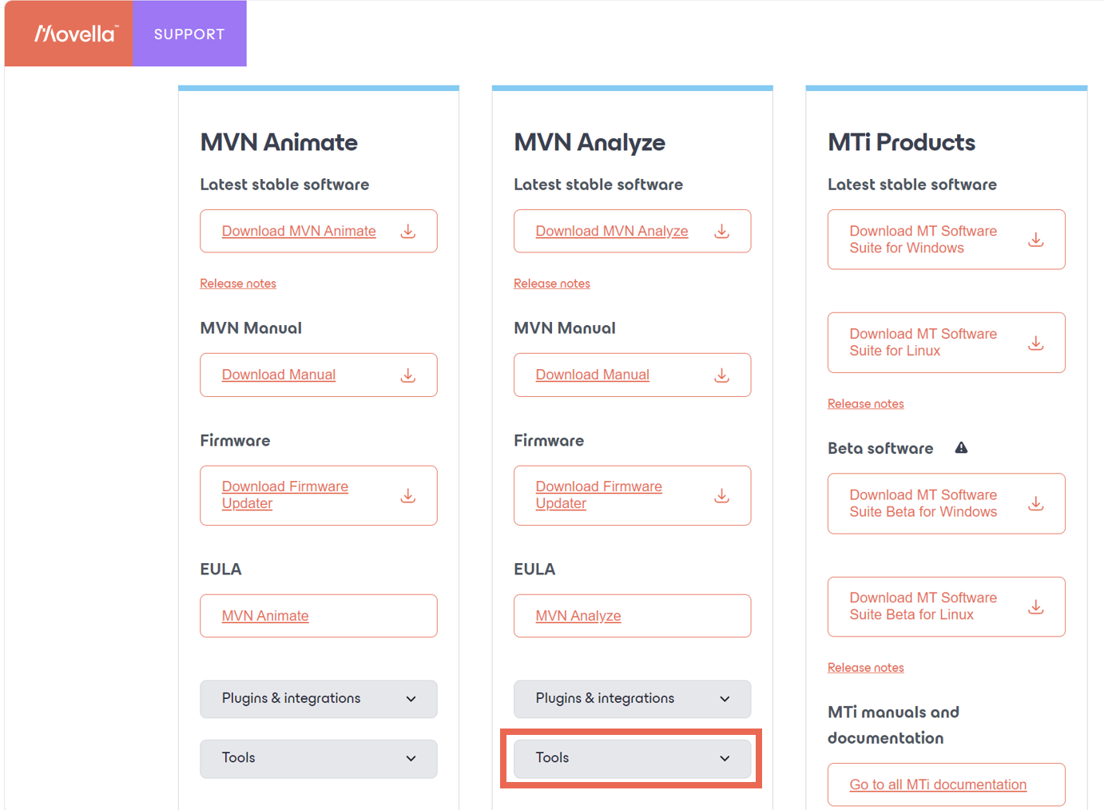
Task: Open the SUPPORT tab in header
Action: [x=189, y=34]
